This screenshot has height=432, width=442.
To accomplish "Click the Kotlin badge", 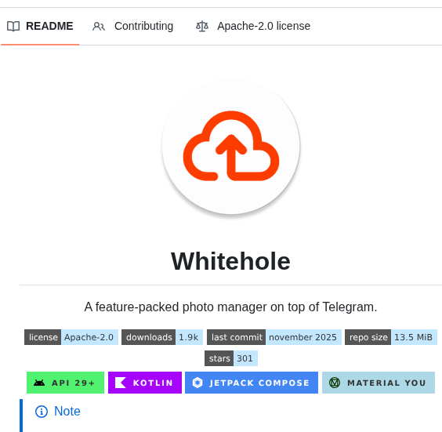I will (x=145, y=383).
